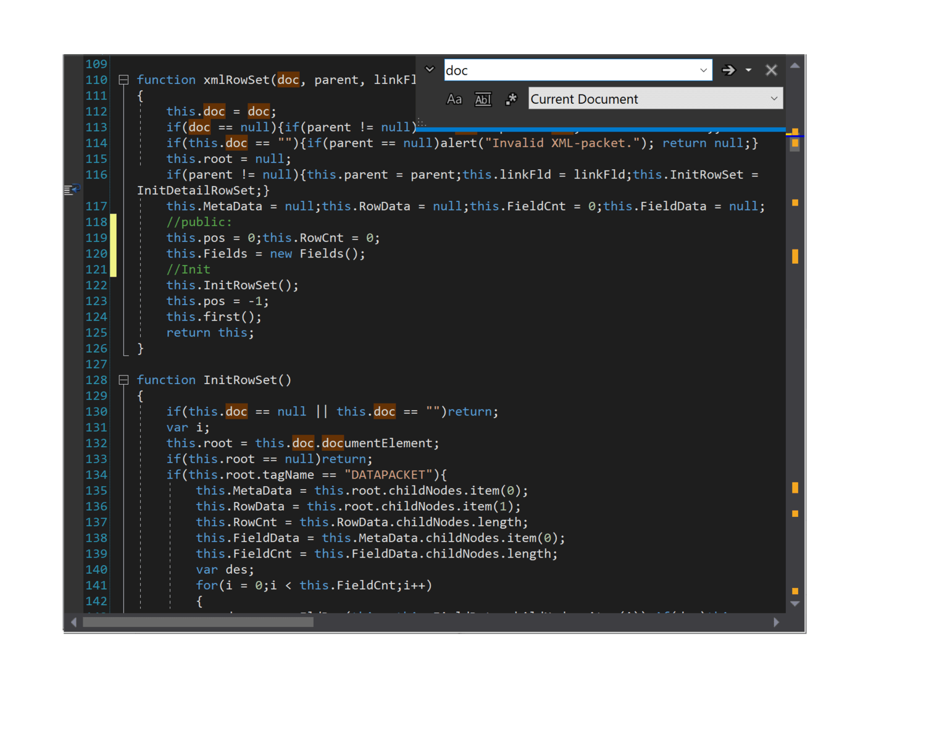Click the horizontal scrollbar thumb

point(198,623)
